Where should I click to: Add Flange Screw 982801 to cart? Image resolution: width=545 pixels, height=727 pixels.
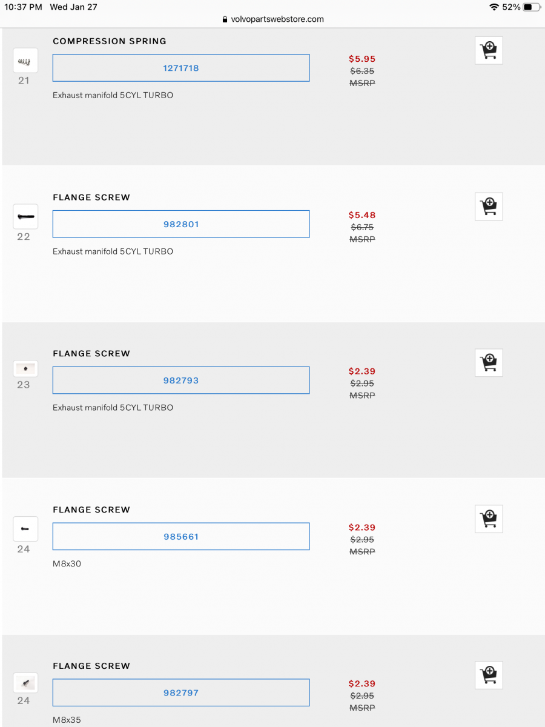point(489,207)
